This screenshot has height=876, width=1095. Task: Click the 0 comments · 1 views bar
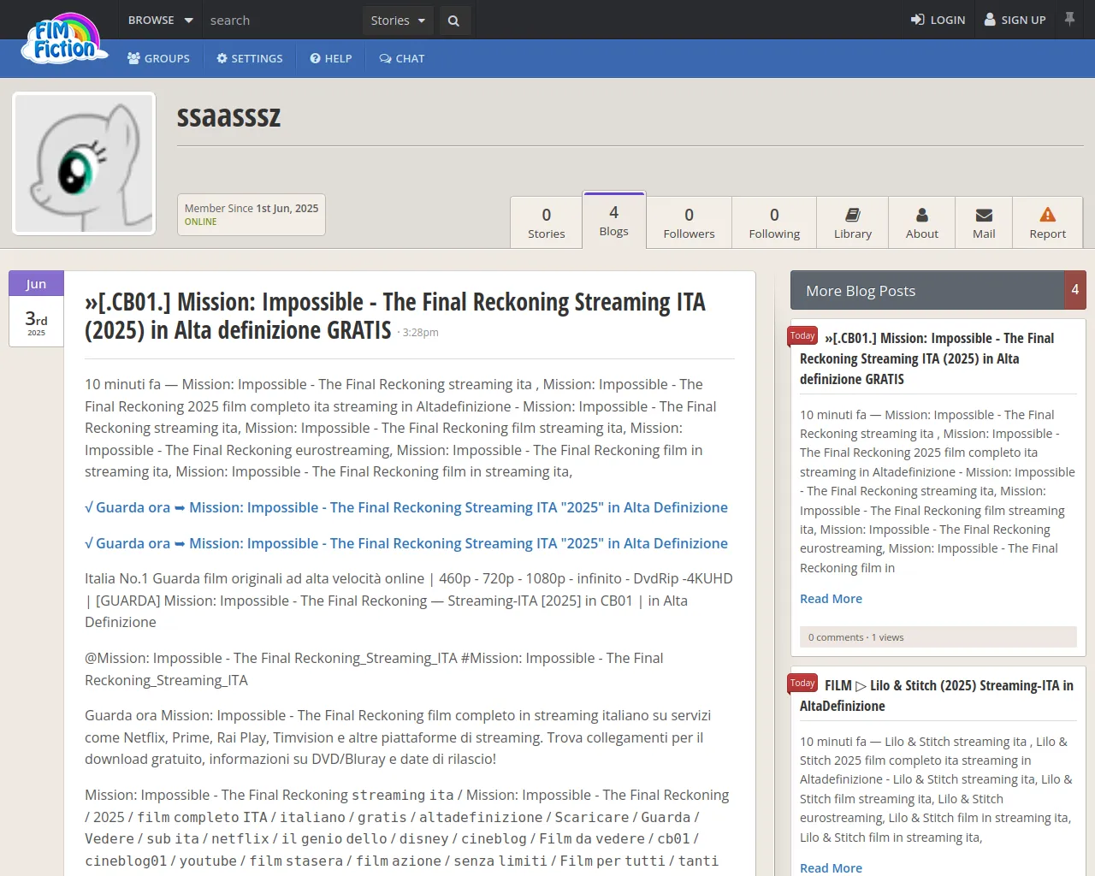pos(938,637)
